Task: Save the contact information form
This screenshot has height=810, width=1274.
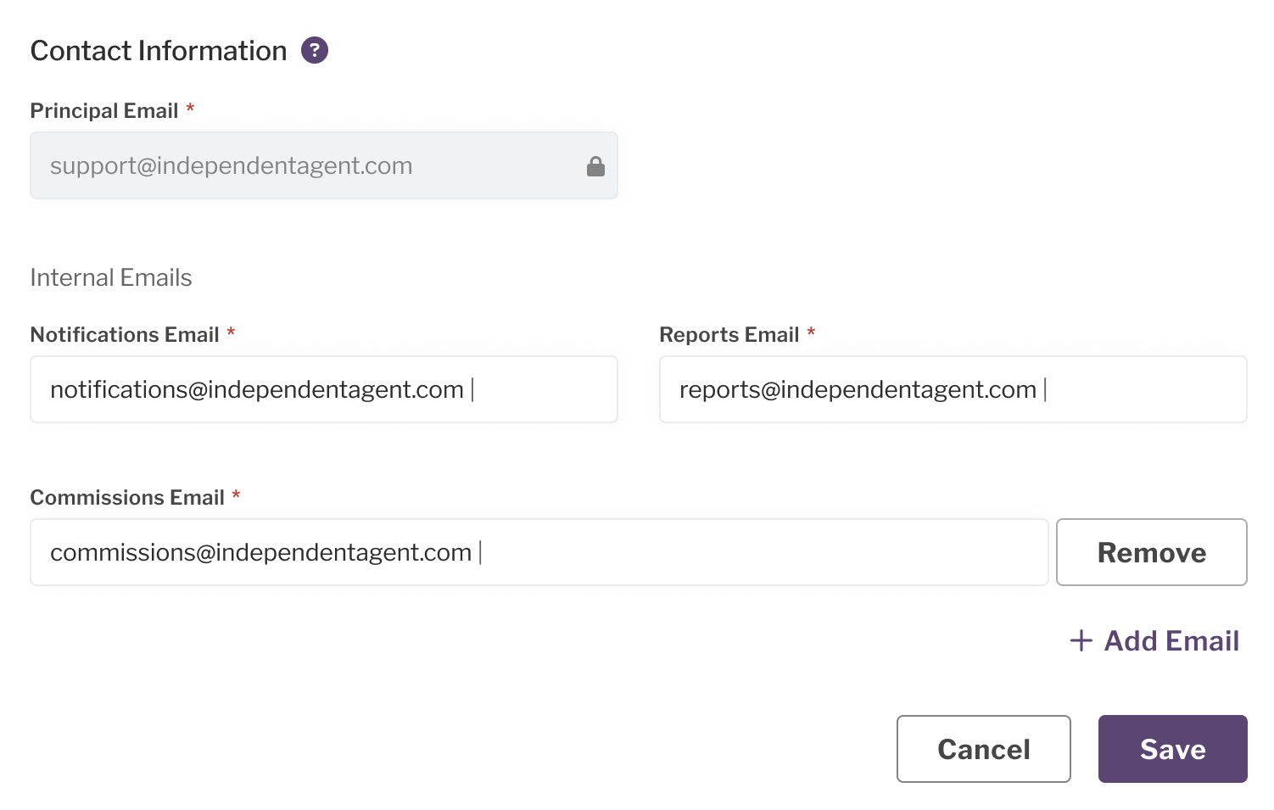Action: point(1172,749)
